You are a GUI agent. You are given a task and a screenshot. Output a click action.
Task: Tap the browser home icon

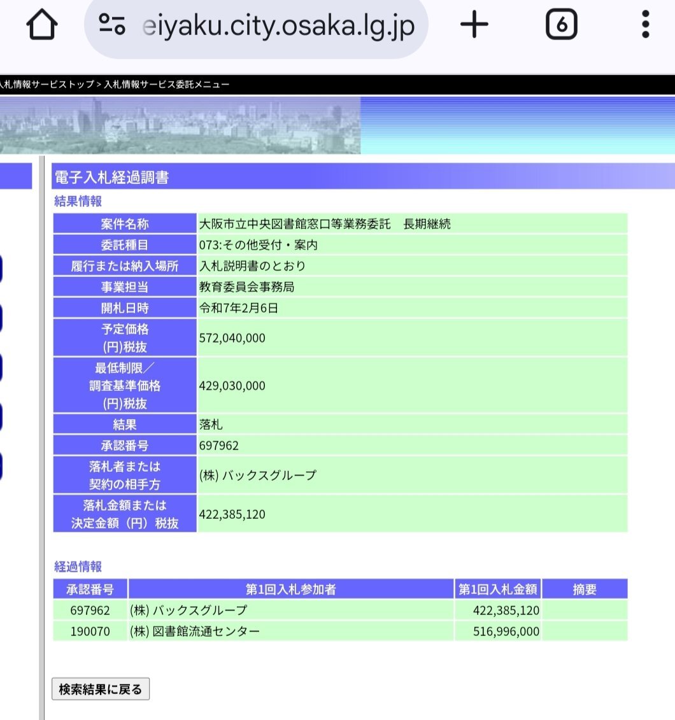[x=42, y=24]
